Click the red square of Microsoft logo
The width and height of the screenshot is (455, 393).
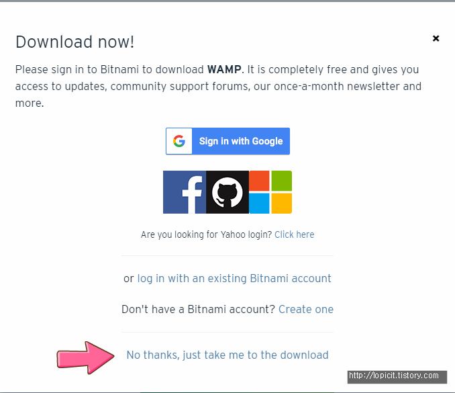(x=259, y=181)
